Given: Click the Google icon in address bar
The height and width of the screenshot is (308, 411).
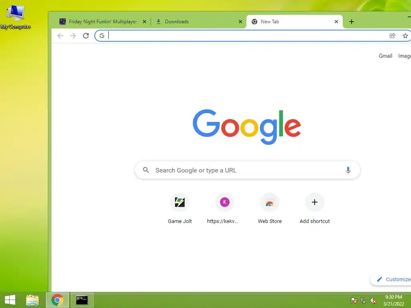Looking at the screenshot, I should tap(102, 36).
